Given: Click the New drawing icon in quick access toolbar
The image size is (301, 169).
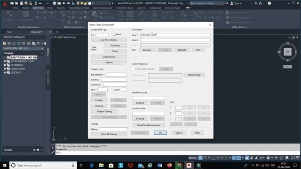Looking at the screenshot, I should pos(12,3).
